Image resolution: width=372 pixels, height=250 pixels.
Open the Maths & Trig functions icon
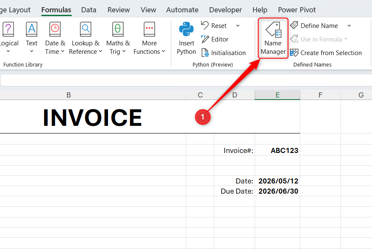tap(118, 29)
